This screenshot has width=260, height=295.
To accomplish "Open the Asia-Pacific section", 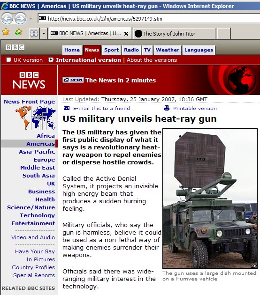I will 37,152.
